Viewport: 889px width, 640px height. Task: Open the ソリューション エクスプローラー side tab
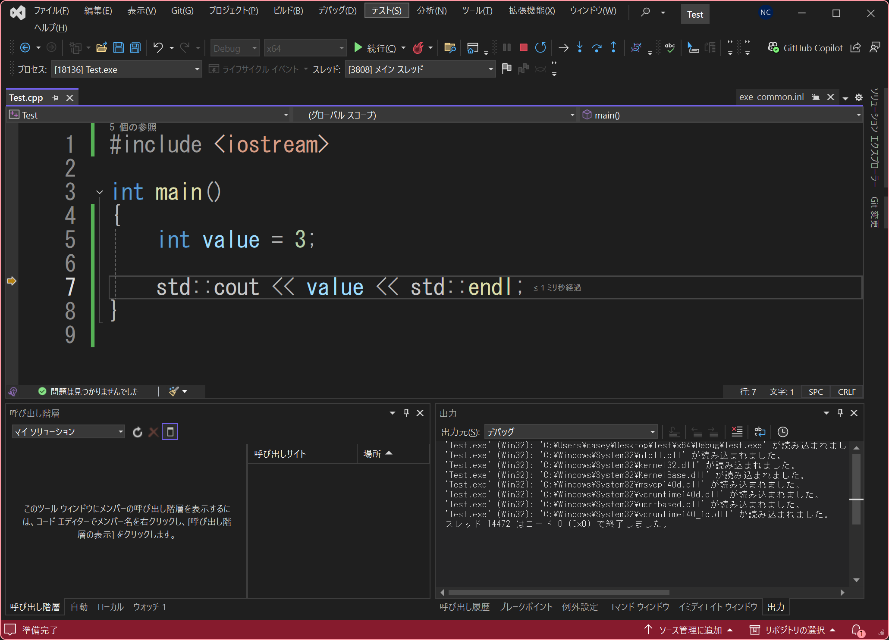pyautogui.click(x=874, y=137)
